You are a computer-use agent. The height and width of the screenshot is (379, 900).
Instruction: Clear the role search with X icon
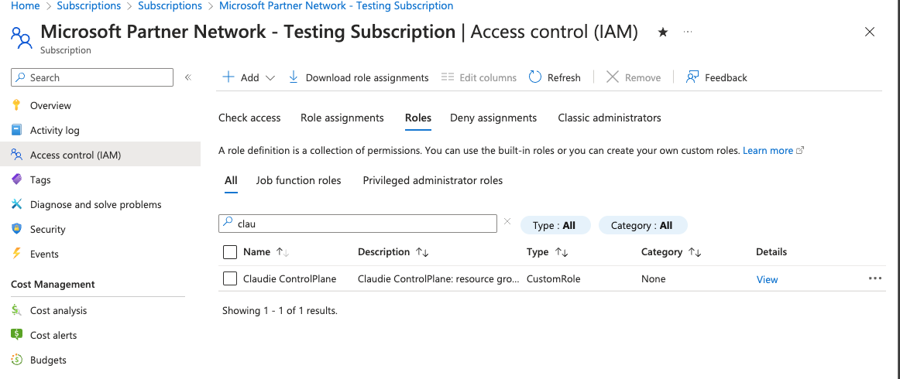tap(507, 222)
